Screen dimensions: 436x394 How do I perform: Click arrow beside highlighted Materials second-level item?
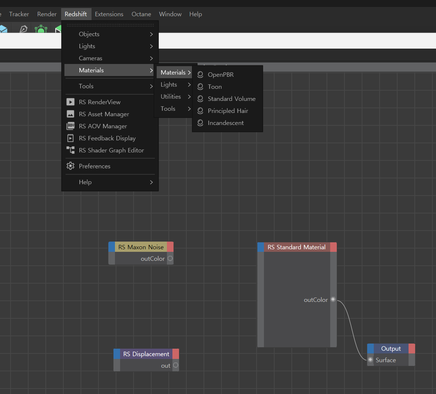pyautogui.click(x=189, y=72)
